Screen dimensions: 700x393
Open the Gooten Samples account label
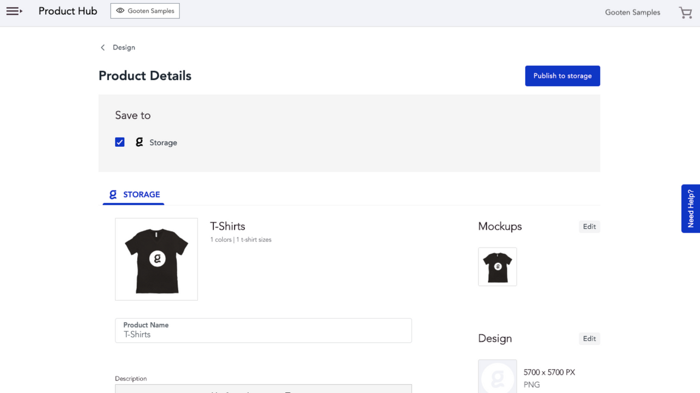pos(632,13)
